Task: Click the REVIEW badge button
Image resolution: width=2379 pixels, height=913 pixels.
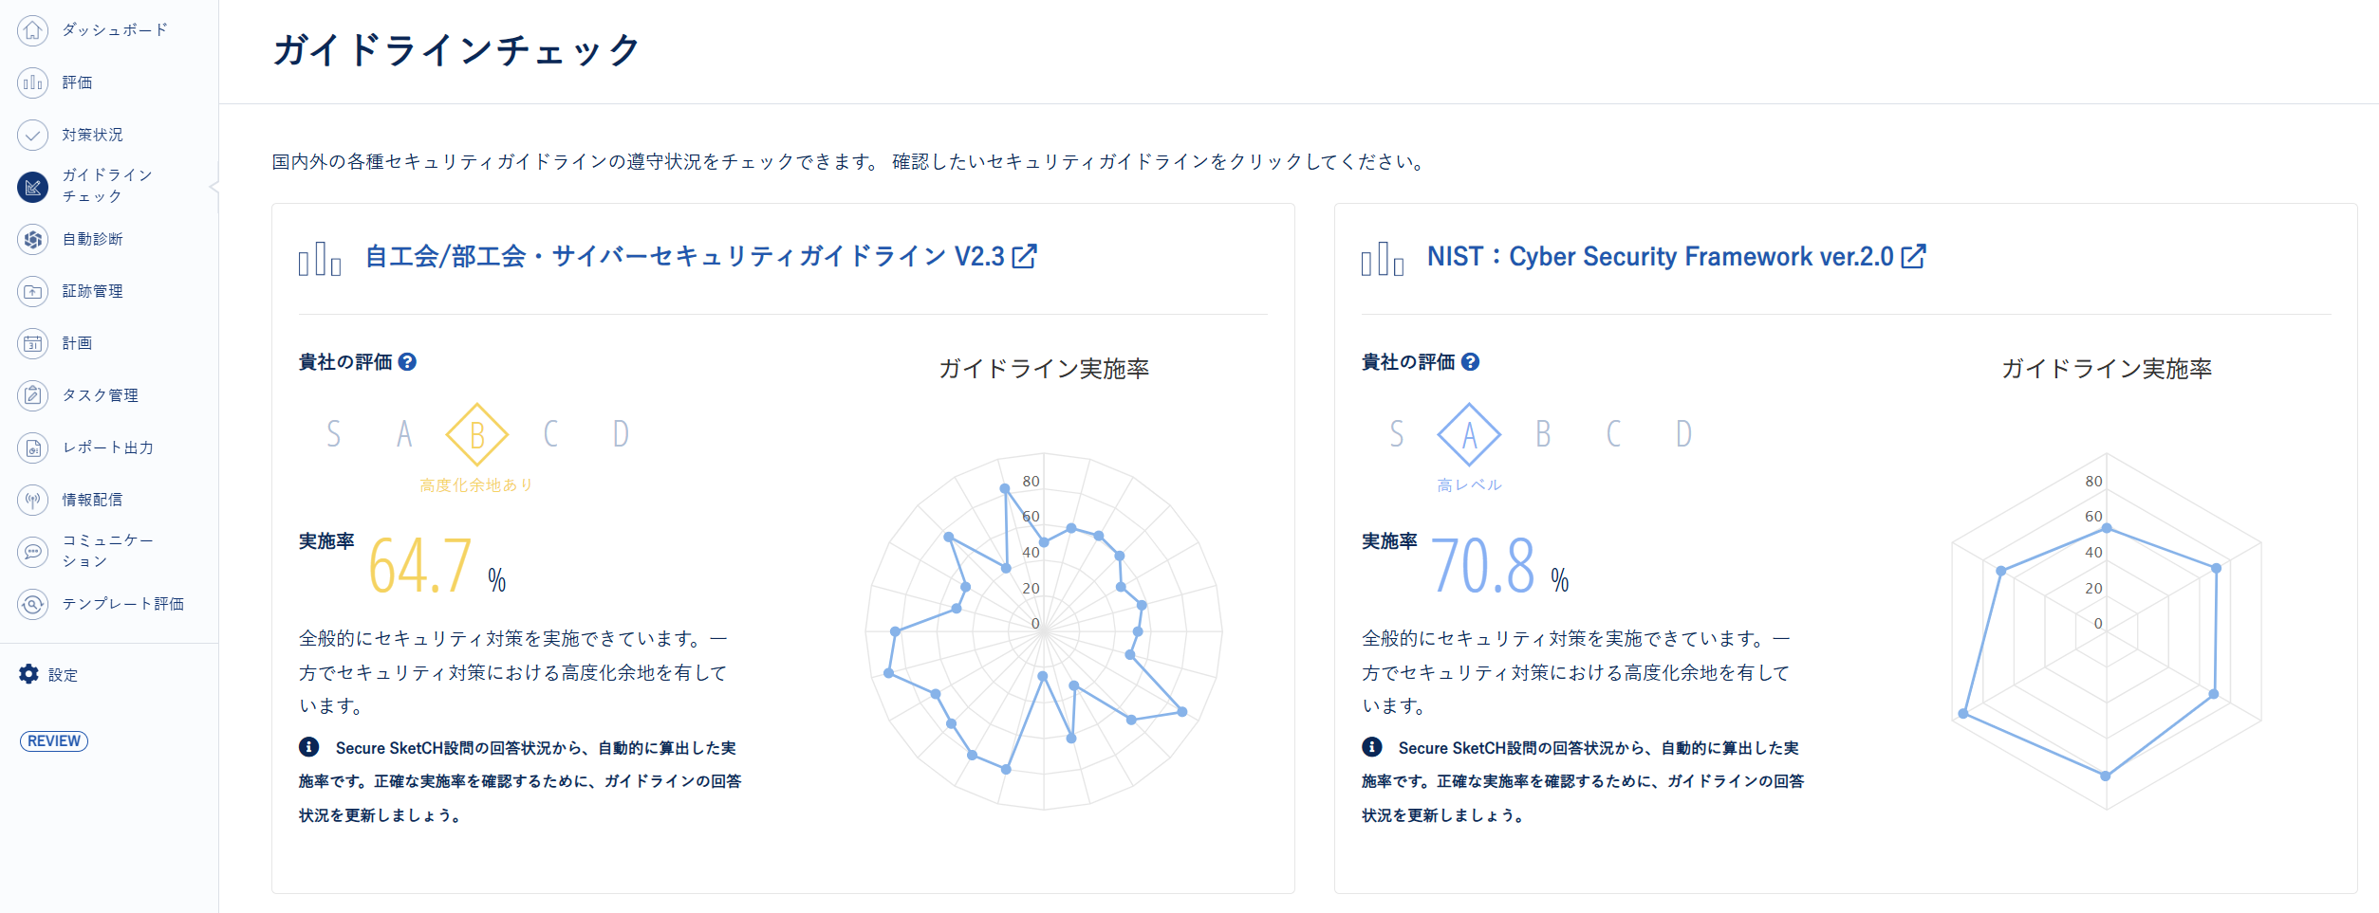Action: (54, 741)
